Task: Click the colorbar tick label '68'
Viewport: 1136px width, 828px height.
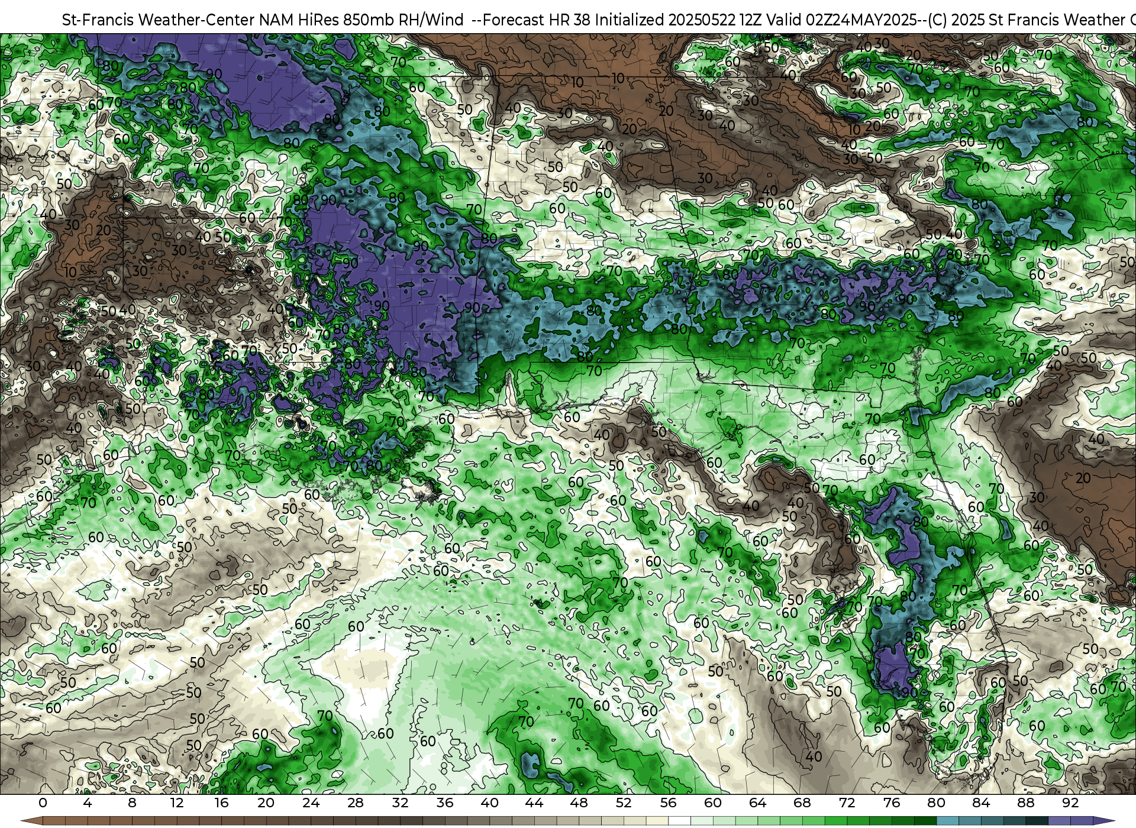Action: 802,803
